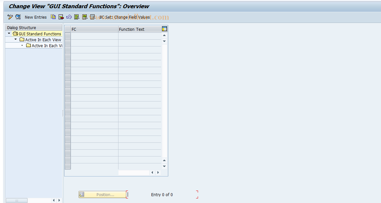
Task: Click the Undo Change icon
Action: [69, 17]
